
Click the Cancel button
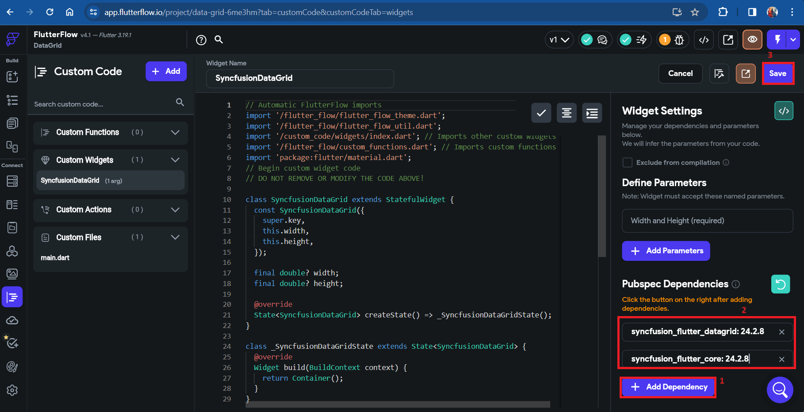681,73
